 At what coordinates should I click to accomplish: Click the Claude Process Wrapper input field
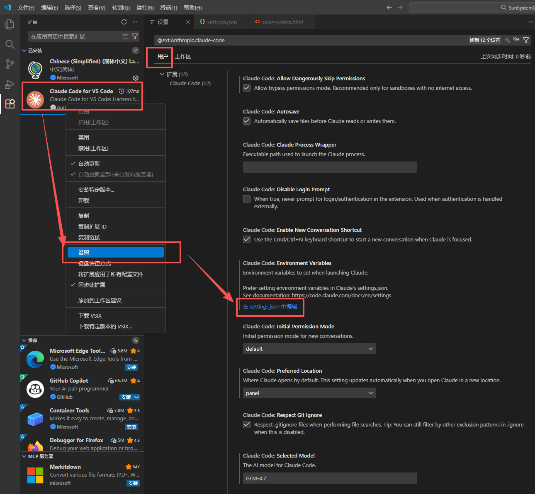[x=330, y=167]
